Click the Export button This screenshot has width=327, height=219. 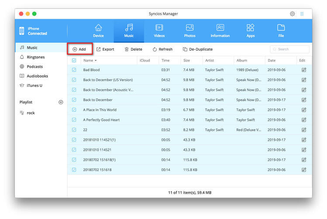(x=105, y=49)
